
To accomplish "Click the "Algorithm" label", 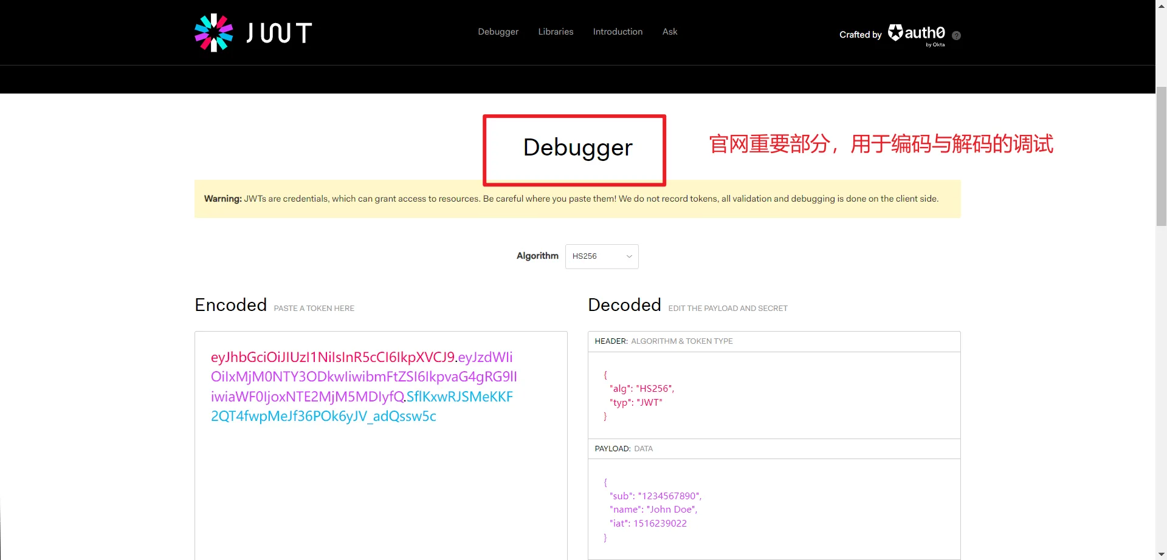I will pyautogui.click(x=537, y=256).
